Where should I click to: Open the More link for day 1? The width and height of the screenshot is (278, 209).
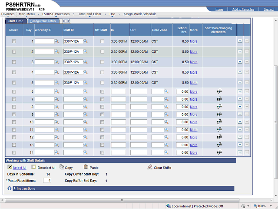(194, 41)
